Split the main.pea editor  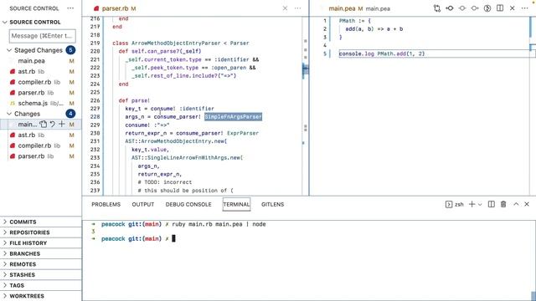[x=500, y=8]
